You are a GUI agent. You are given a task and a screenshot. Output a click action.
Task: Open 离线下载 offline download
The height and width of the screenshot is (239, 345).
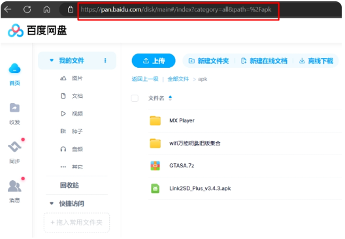coord(316,61)
